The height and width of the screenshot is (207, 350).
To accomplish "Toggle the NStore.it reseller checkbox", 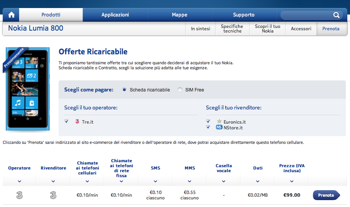I will click(208, 127).
